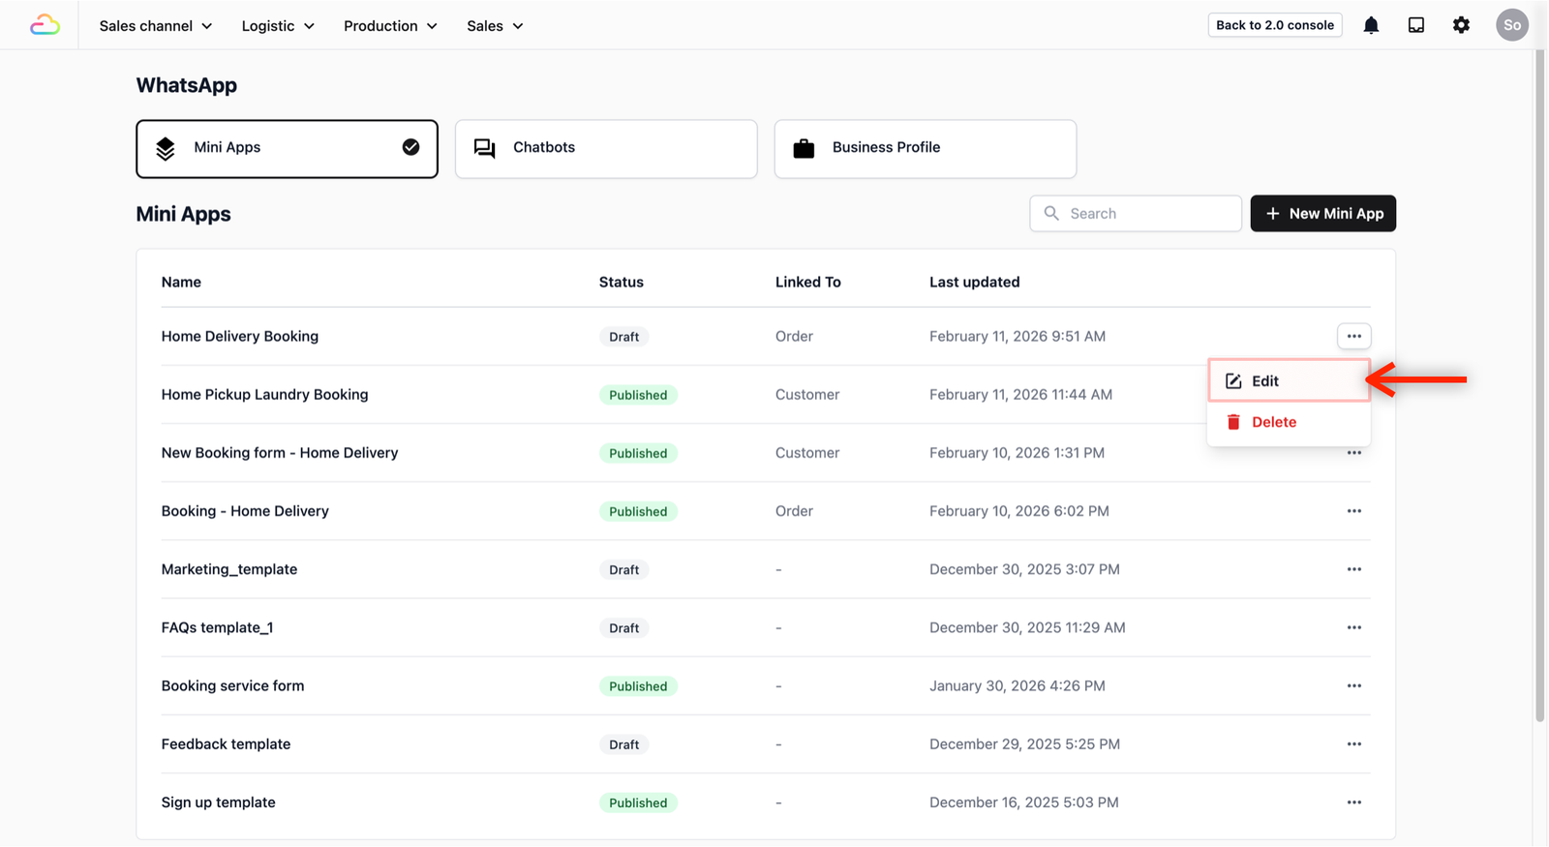The height and width of the screenshot is (847, 1549).
Task: Click the Status column header
Action: click(x=622, y=282)
